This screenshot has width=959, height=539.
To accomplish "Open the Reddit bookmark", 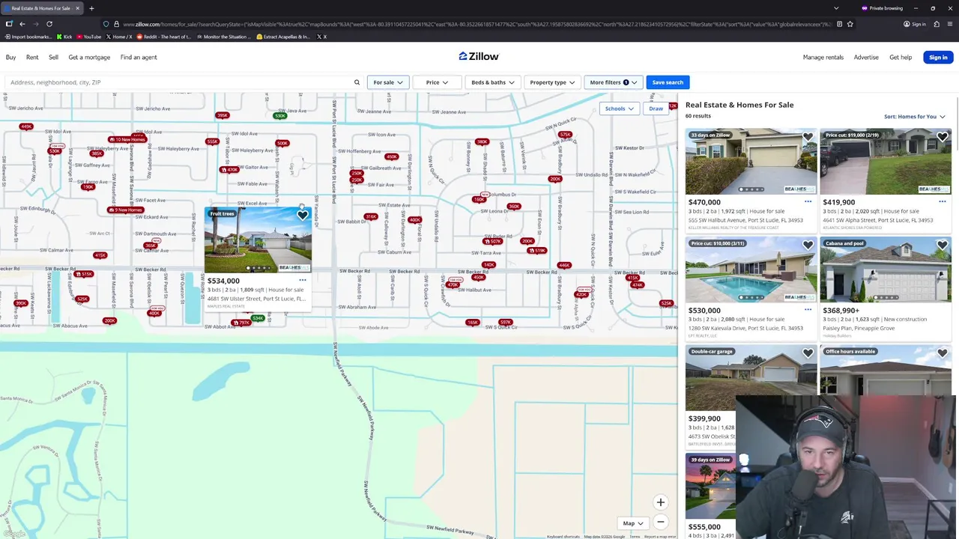I will [166, 37].
